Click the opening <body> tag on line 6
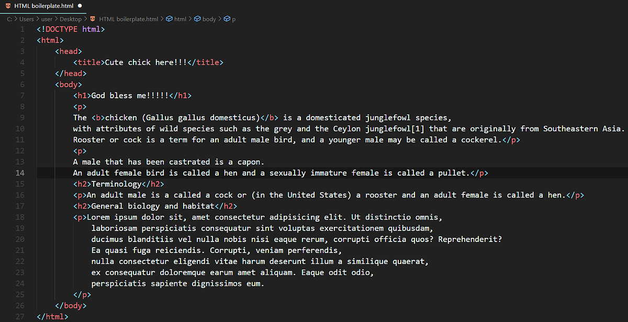The height and width of the screenshot is (322, 628). [x=69, y=84]
